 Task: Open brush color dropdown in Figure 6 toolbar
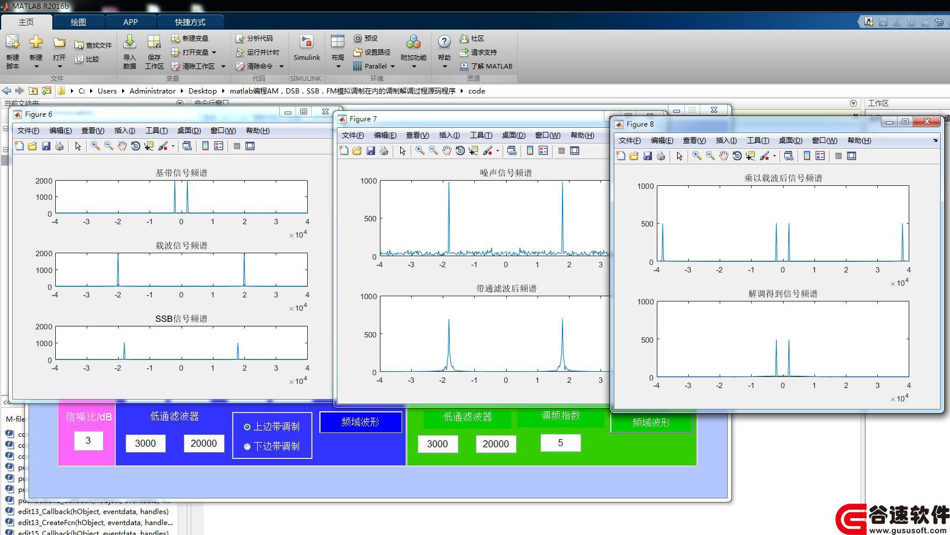pyautogui.click(x=173, y=146)
